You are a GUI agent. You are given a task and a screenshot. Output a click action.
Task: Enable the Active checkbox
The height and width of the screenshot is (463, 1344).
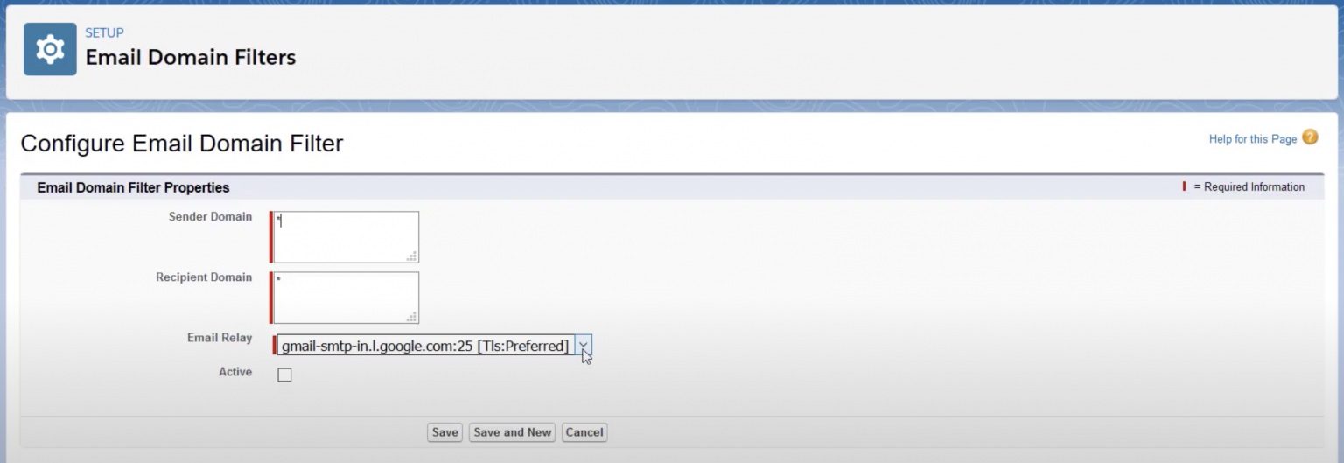click(x=284, y=375)
